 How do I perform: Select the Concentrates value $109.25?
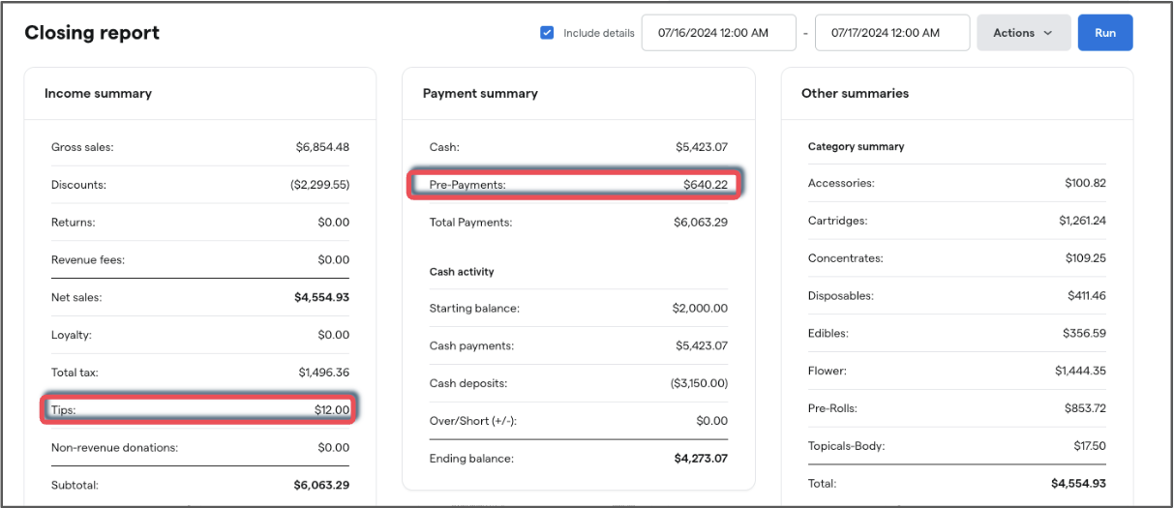pos(1085,258)
